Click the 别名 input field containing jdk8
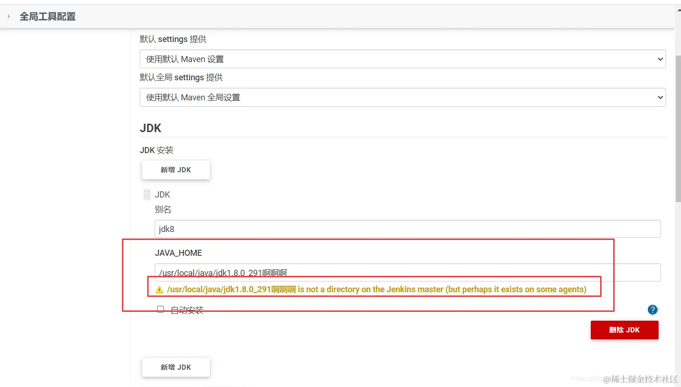Image resolution: width=681 pixels, height=387 pixels. coord(408,229)
